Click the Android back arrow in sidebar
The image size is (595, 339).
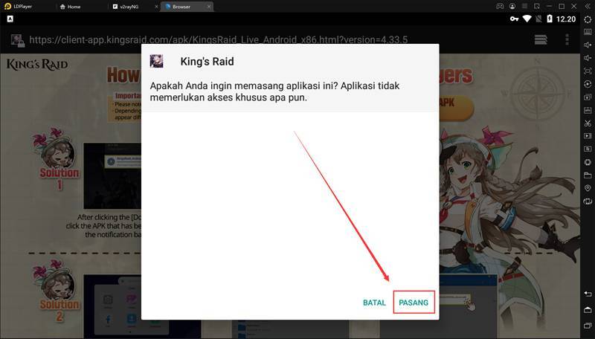[x=588, y=294]
